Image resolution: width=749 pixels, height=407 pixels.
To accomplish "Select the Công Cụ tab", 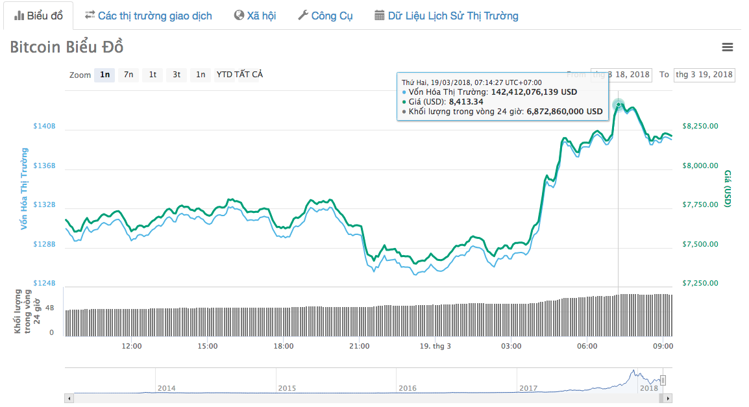I will tap(325, 16).
